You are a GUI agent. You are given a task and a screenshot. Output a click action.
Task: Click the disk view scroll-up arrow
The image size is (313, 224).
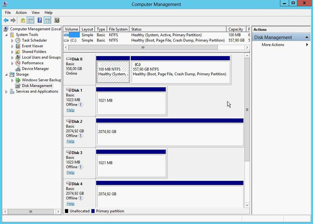247,56
